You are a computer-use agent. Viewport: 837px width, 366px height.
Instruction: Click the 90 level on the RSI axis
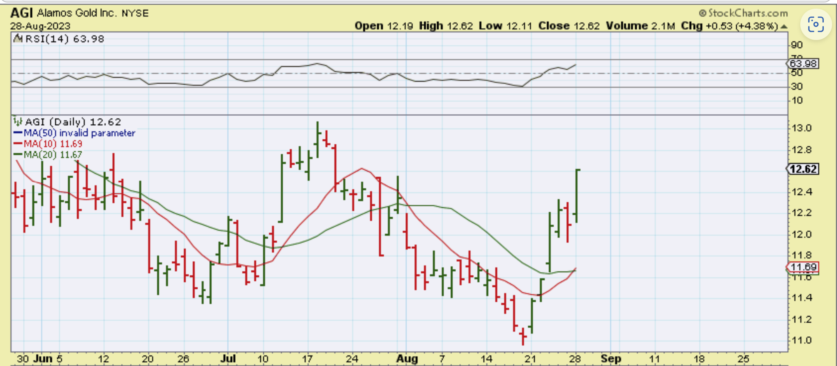tap(797, 45)
